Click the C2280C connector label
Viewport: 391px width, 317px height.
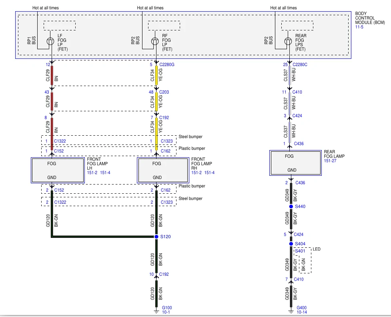click(x=300, y=64)
